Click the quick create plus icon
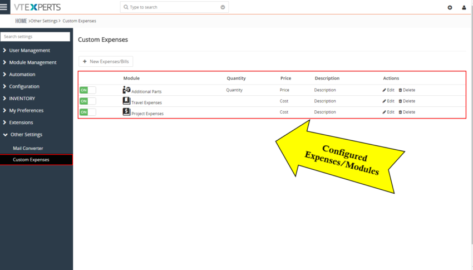 coord(450,8)
